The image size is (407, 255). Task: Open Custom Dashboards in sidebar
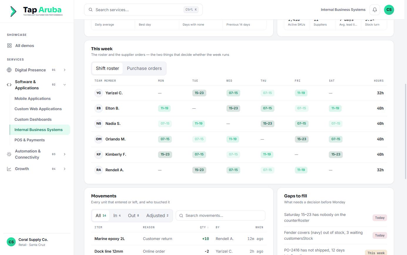point(33,119)
